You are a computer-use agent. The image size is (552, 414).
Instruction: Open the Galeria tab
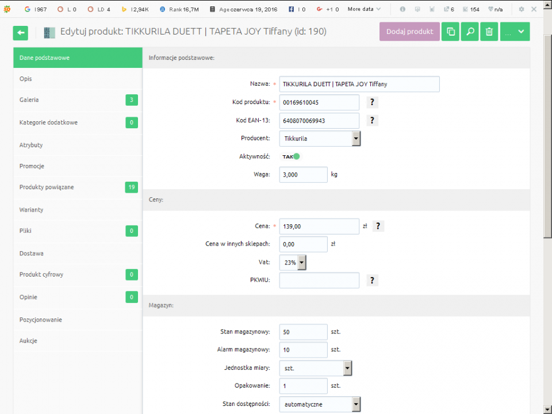pos(78,100)
